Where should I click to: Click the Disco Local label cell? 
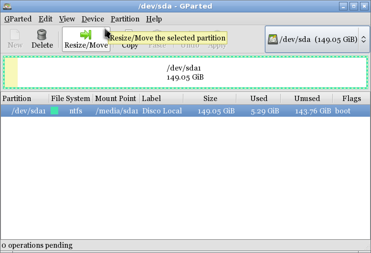(162, 111)
